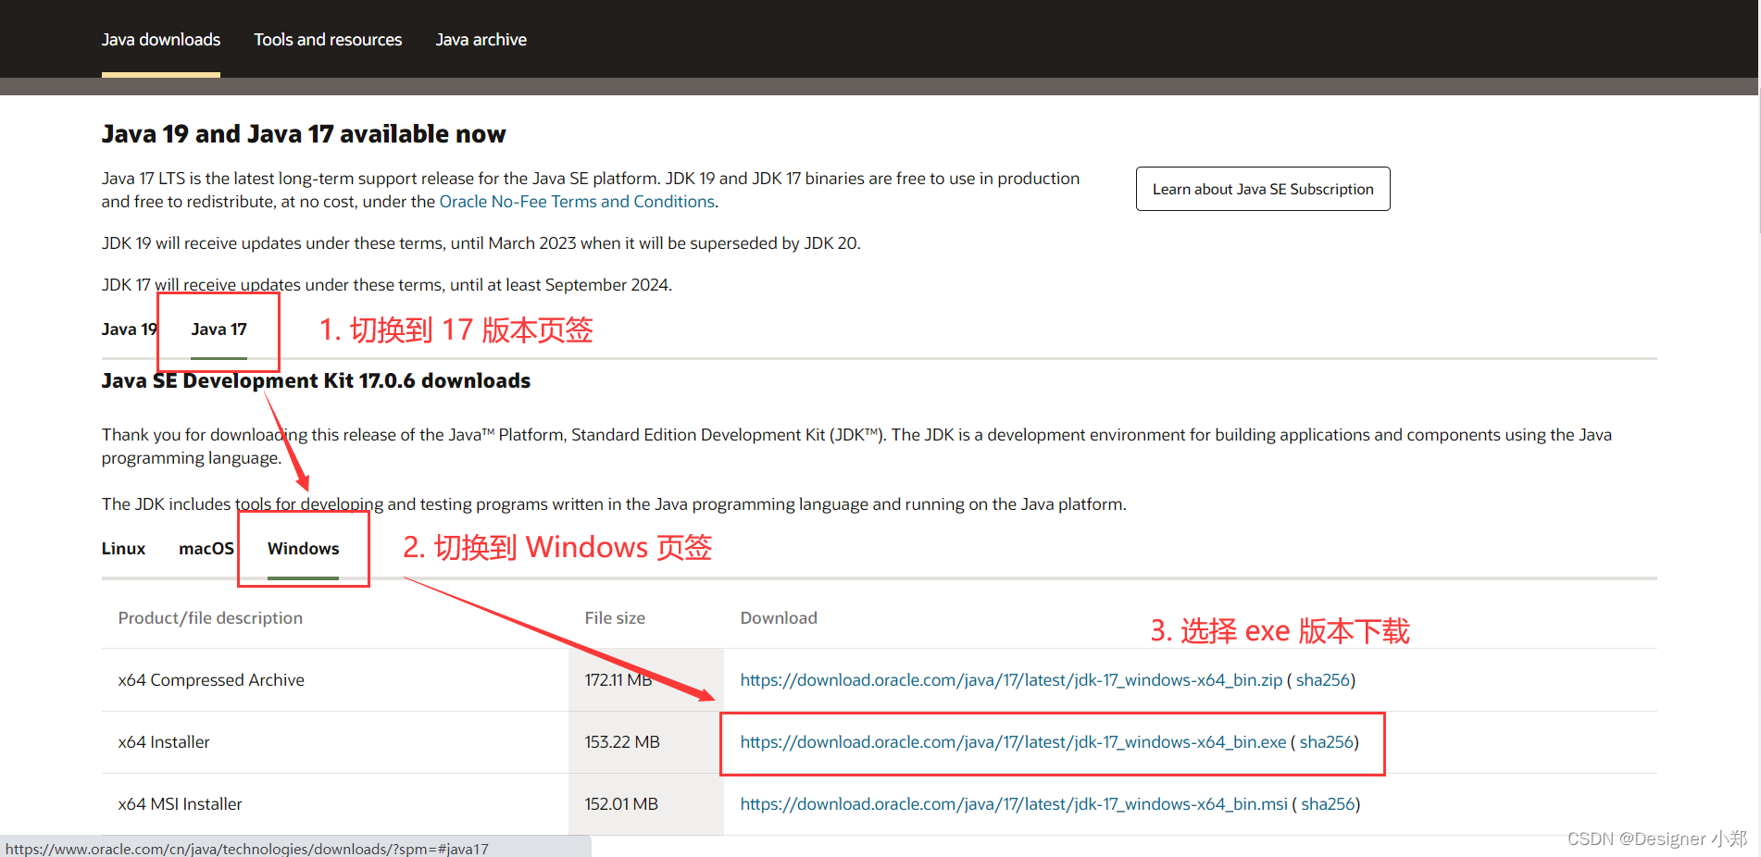This screenshot has height=857, width=1761.
Task: Download the jdk-17 windows x64 zip link
Action: 1011,680
